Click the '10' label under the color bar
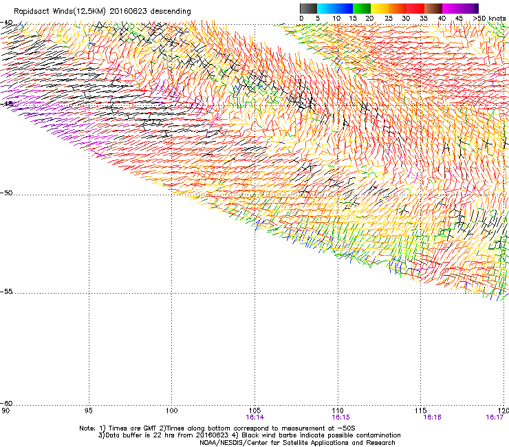This screenshot has height=447, width=509. pos(336,19)
